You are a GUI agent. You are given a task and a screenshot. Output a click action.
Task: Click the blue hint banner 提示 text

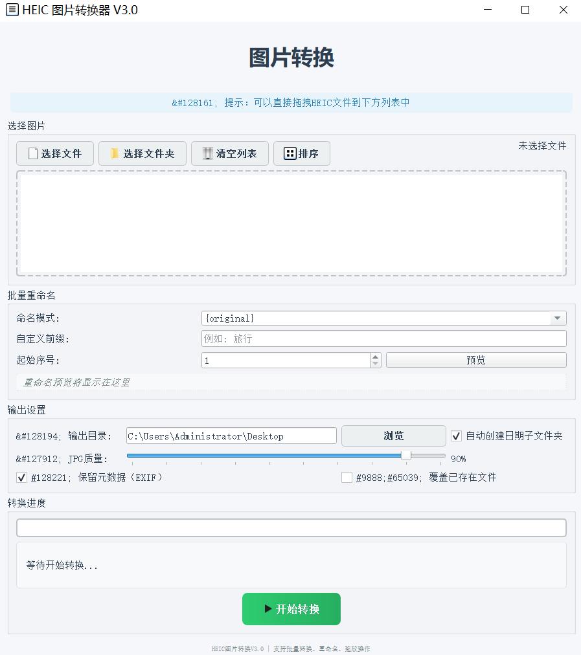point(291,103)
